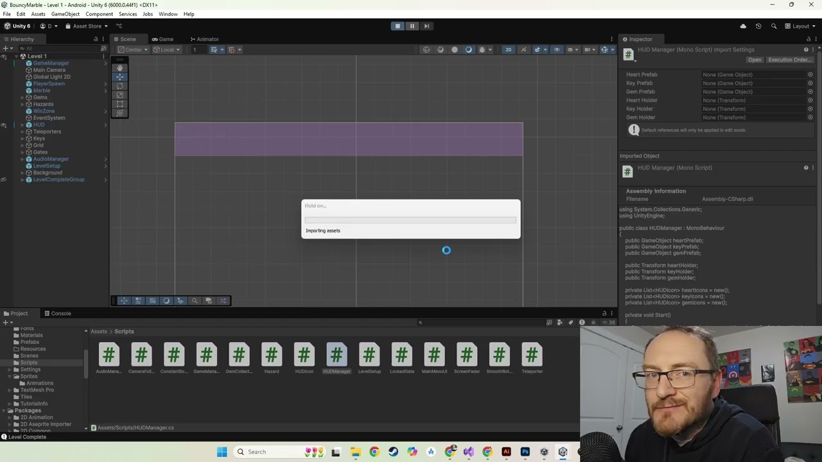Collapse the Level 1 scene in Hierarchy
Viewport: 822px width, 462px height.
tap(17, 56)
